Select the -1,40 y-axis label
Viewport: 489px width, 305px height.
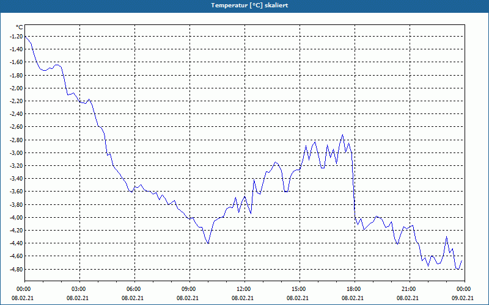click(17, 49)
